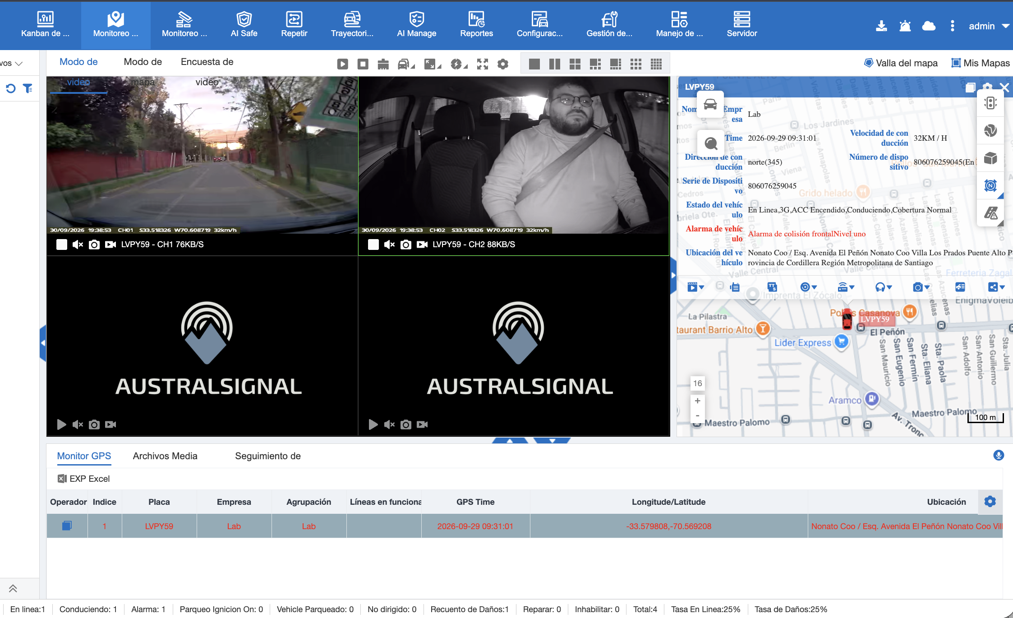Open the alarm notifications icon in header
Image resolution: width=1013 pixels, height=618 pixels.
[x=905, y=26]
